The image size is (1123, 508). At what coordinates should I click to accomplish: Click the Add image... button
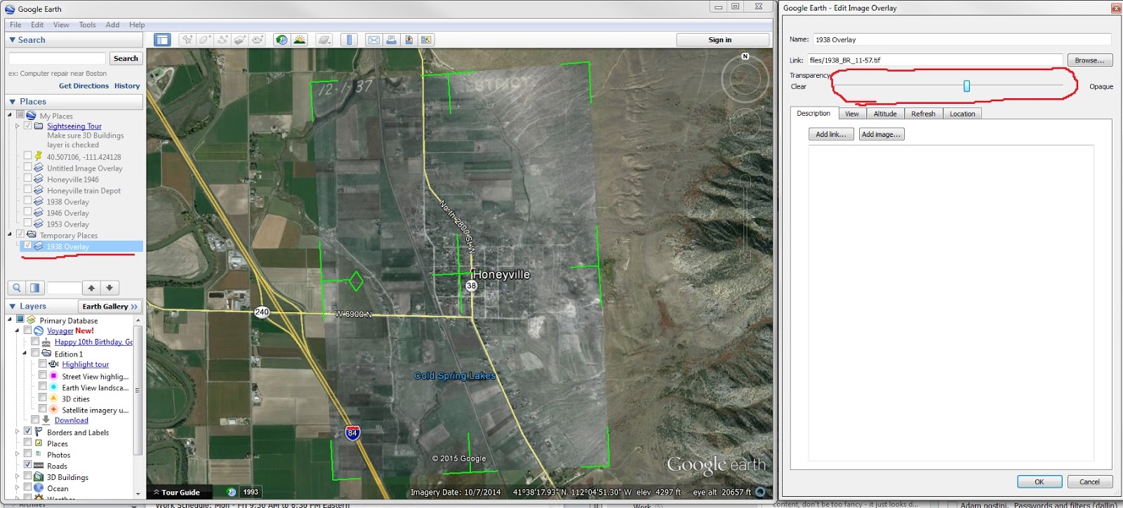(882, 134)
